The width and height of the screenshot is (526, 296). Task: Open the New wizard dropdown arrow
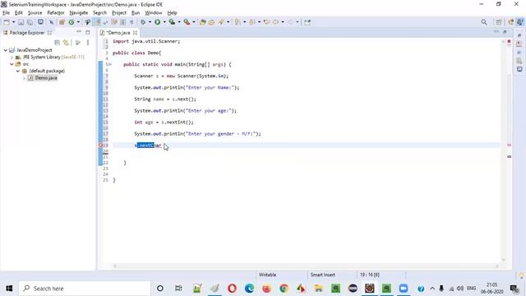13,22
